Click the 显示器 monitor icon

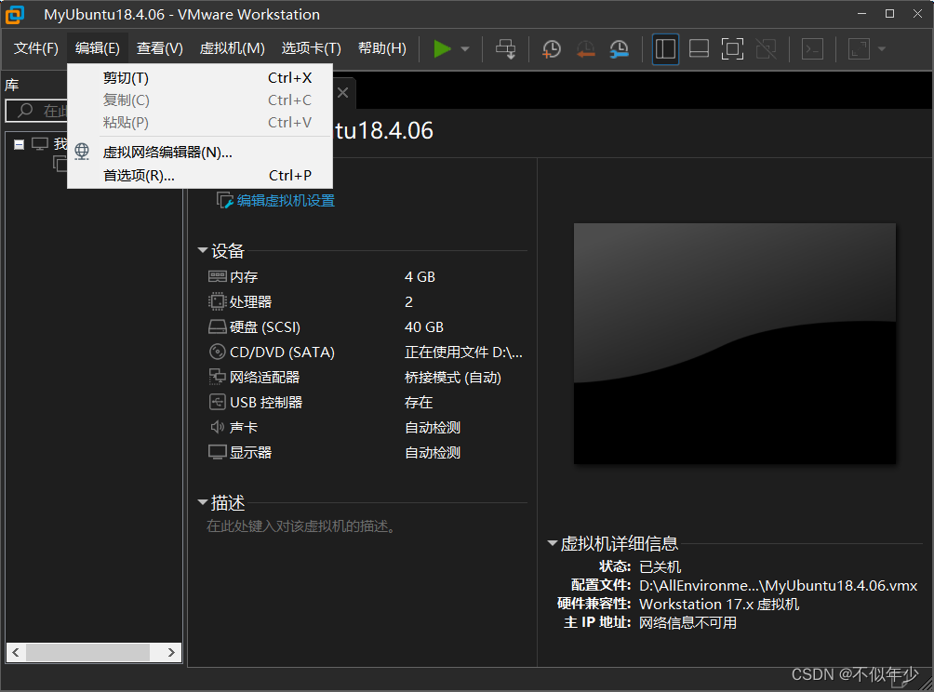(x=218, y=453)
